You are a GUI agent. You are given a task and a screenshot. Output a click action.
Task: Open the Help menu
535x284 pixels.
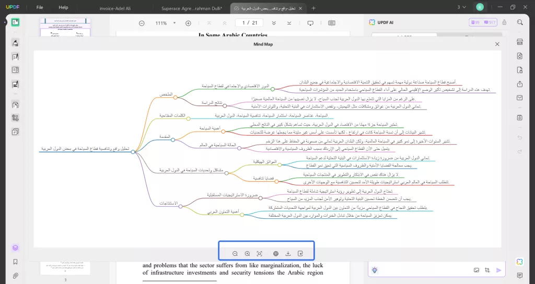[x=63, y=8]
